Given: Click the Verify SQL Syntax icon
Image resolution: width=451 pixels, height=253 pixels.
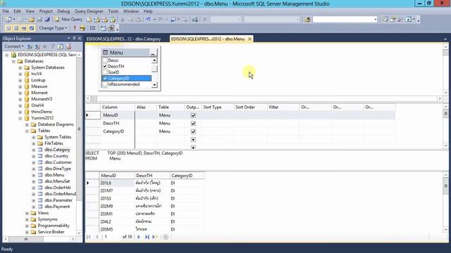Looking at the screenshot, I should (82, 28).
